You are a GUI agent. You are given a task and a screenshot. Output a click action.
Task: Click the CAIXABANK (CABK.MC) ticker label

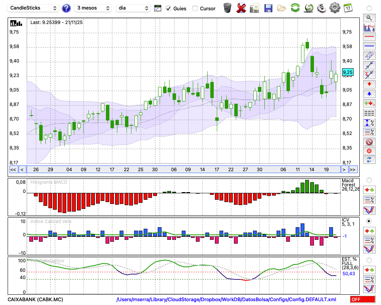tap(35, 299)
